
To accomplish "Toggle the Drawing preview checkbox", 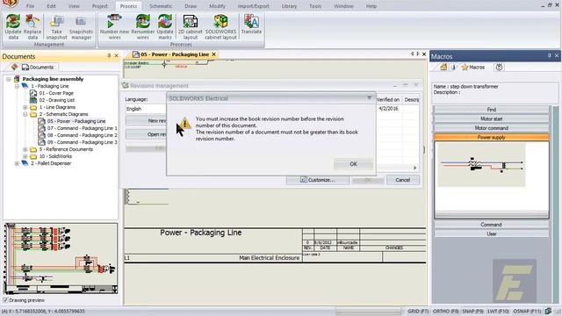I will point(5,300).
